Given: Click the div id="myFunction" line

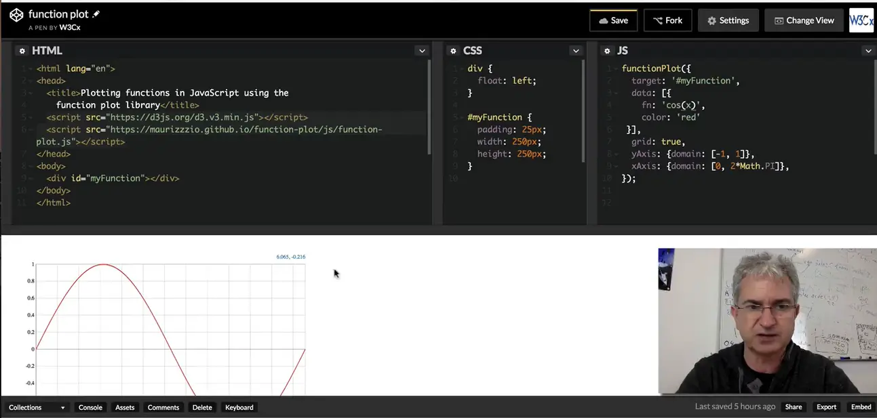Looking at the screenshot, I should 113,178.
